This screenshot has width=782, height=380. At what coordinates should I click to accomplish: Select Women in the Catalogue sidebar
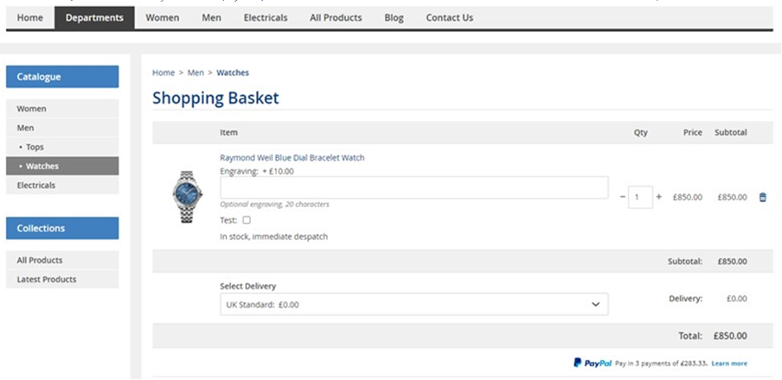(x=32, y=109)
